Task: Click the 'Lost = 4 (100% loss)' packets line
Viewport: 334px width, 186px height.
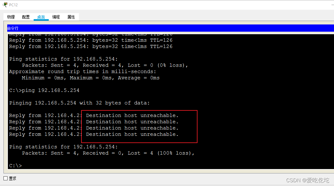Action: [108, 153]
